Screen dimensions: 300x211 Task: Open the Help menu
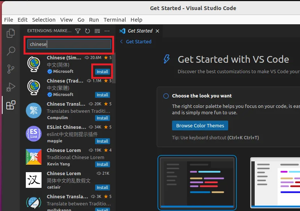[137, 20]
